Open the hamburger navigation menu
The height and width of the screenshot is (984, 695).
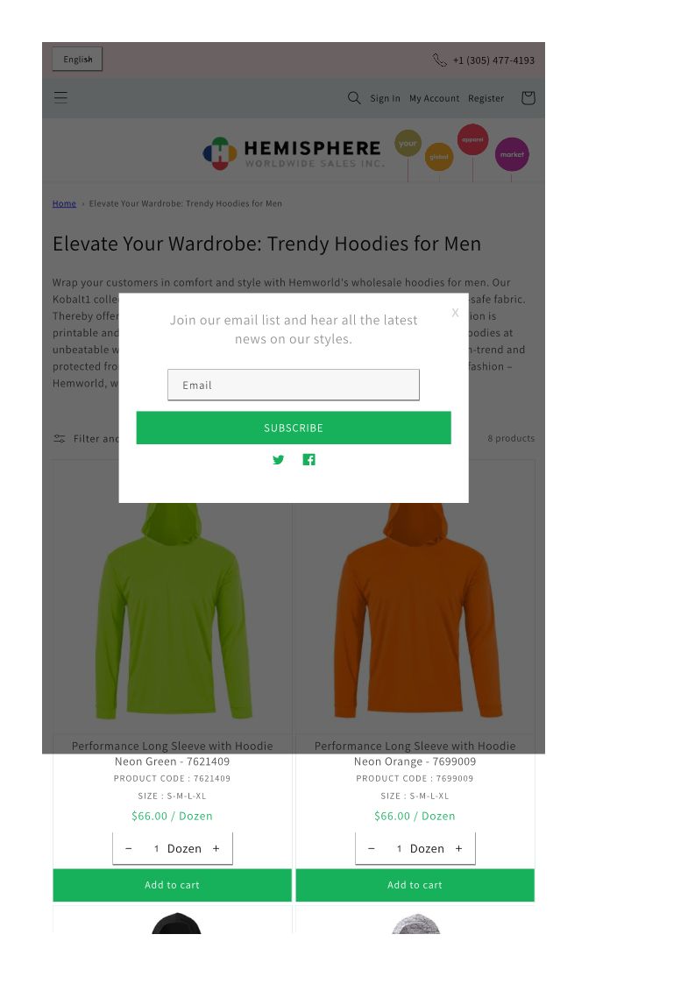click(60, 97)
